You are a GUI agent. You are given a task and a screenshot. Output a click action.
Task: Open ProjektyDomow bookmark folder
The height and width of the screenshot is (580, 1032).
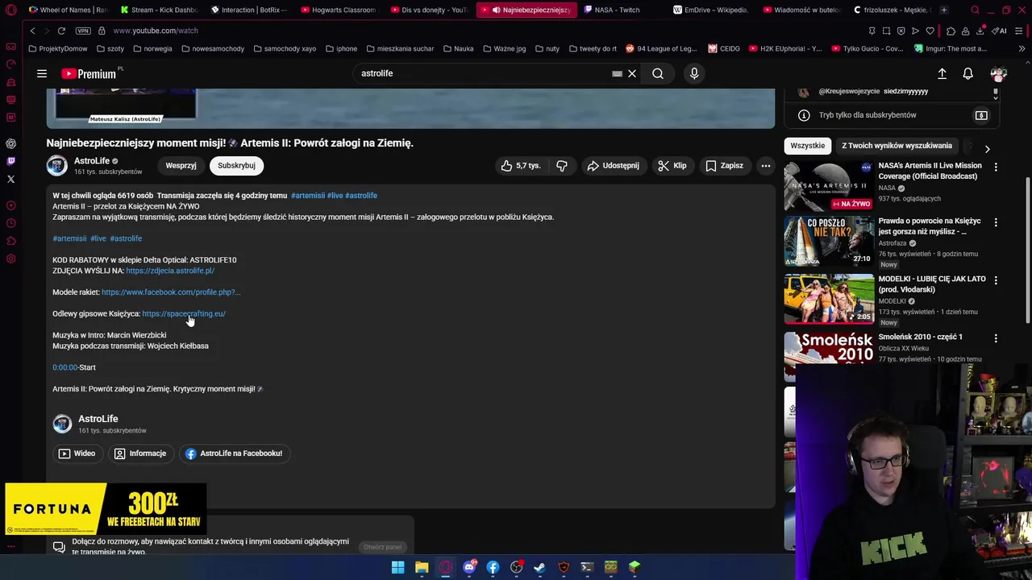point(57,48)
